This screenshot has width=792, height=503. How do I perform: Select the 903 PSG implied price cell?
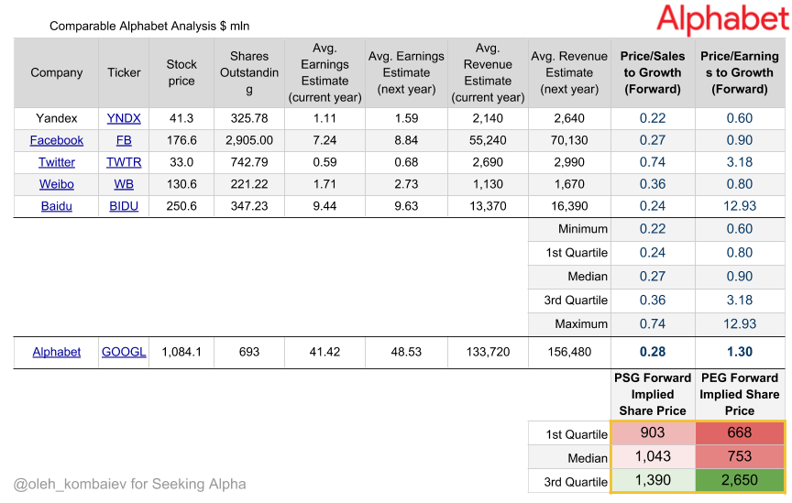[x=653, y=432]
